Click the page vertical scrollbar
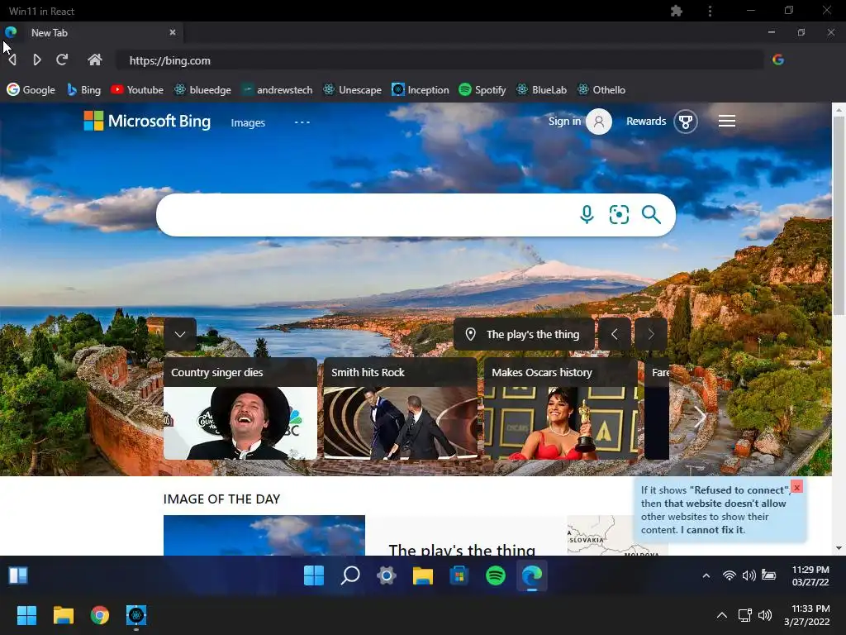Viewport: 846px width, 635px height. (x=839, y=216)
